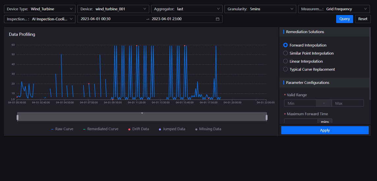Screen dimensions: 377x181
Task: Expand the Aggregator dropdown
Action: [x=187, y=9]
